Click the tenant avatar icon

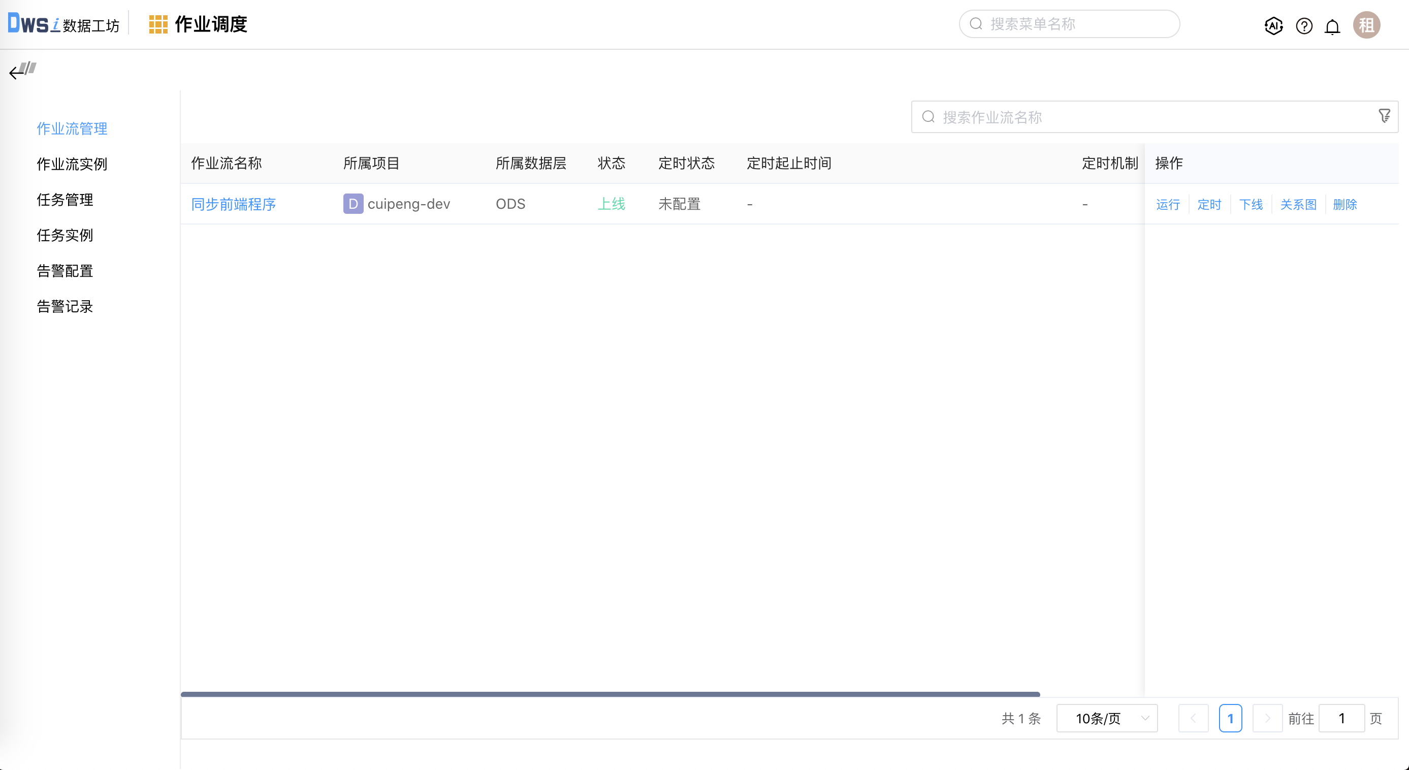tap(1366, 24)
